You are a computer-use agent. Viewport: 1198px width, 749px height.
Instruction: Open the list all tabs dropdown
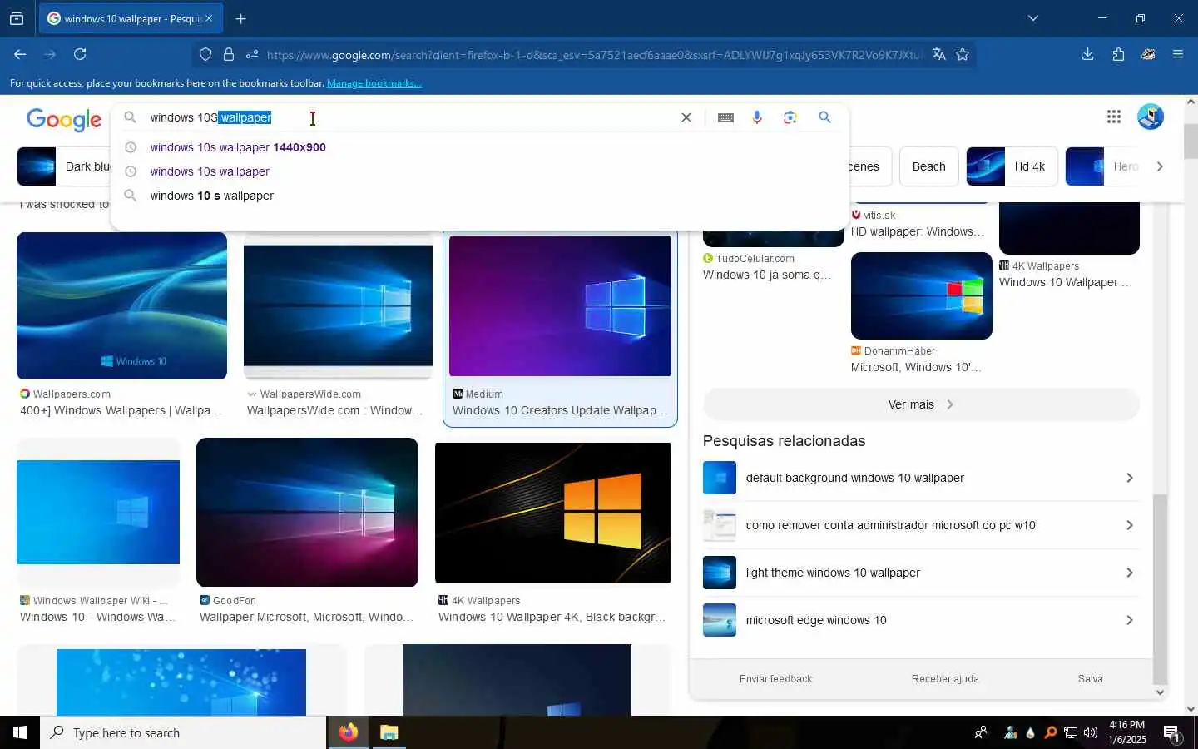pos(1033,18)
